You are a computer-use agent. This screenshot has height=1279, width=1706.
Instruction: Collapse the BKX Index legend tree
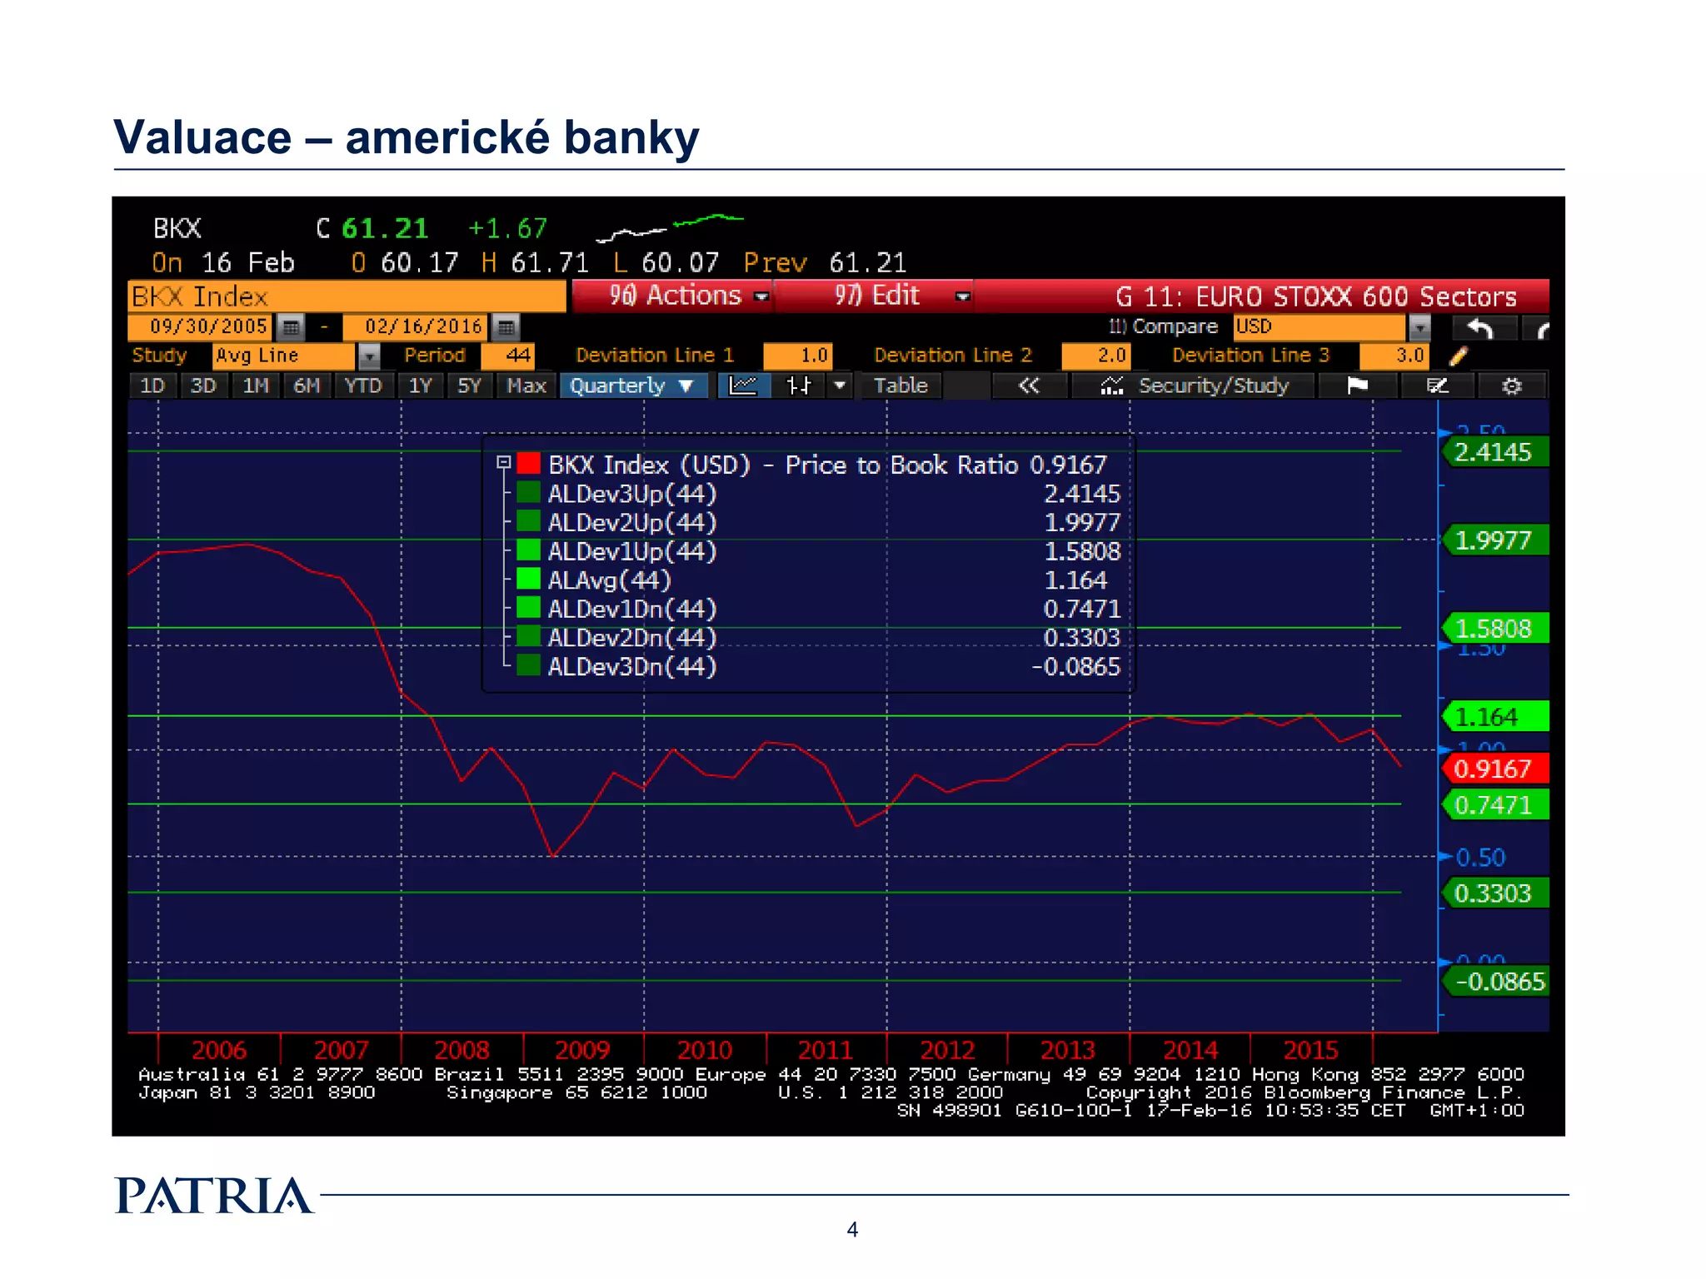coord(503,462)
